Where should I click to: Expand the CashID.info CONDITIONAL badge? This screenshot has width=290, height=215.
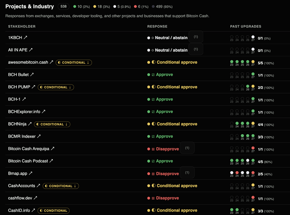pyautogui.click(x=53, y=211)
